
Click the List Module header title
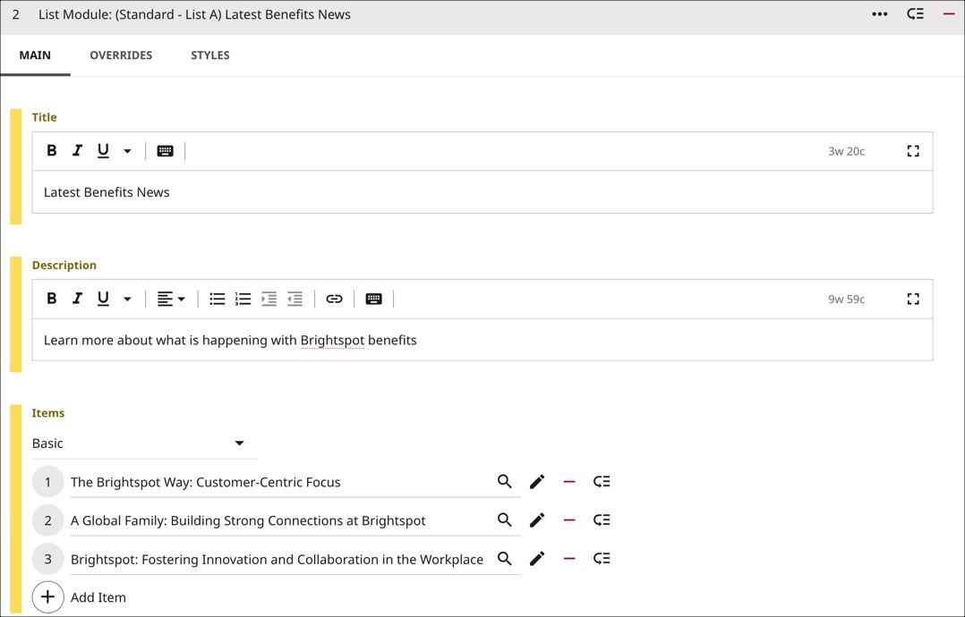point(194,14)
